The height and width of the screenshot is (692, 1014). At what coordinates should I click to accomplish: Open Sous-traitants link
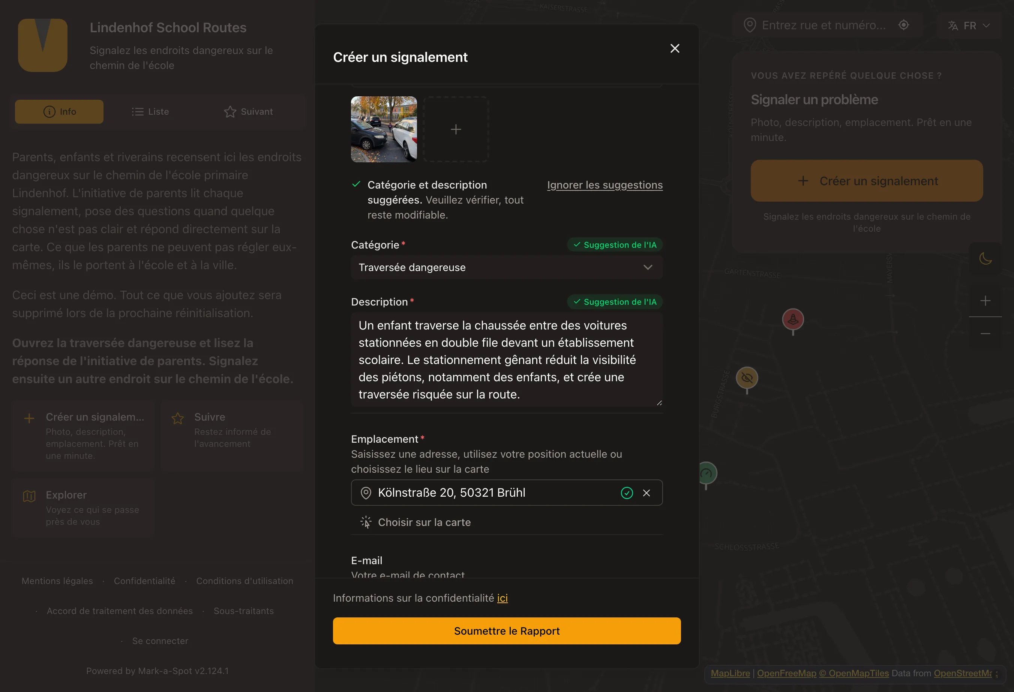(243, 611)
